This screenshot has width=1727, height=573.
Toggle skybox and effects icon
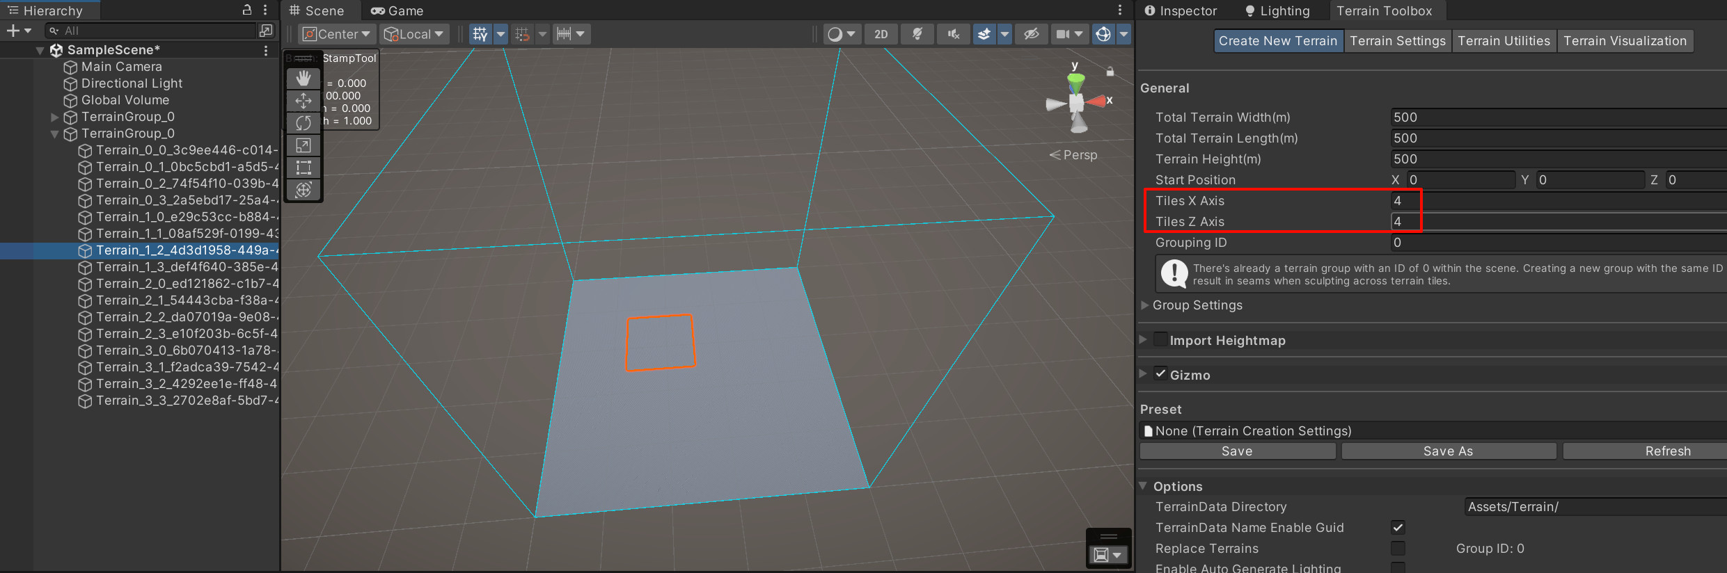tap(984, 34)
